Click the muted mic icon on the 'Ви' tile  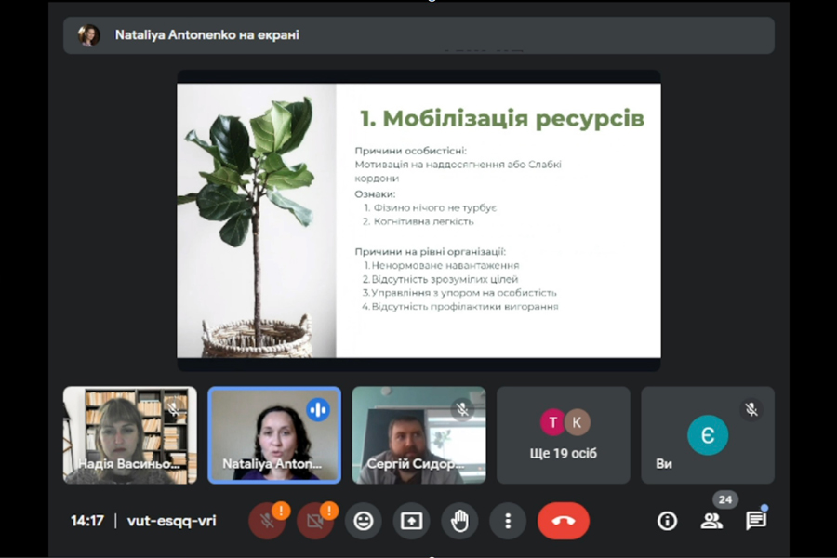[751, 410]
